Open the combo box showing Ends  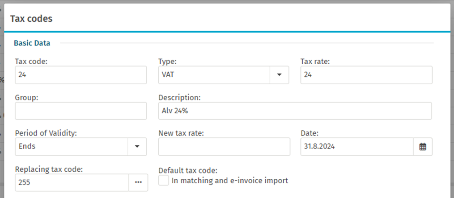click(71, 147)
